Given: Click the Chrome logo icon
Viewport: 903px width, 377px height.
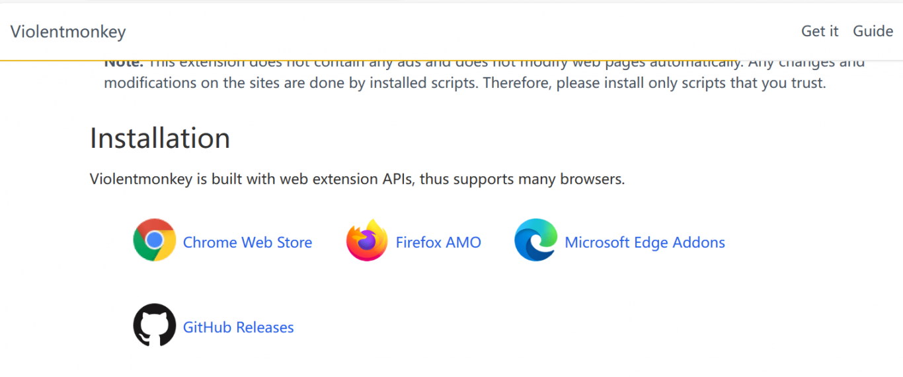Looking at the screenshot, I should [154, 240].
